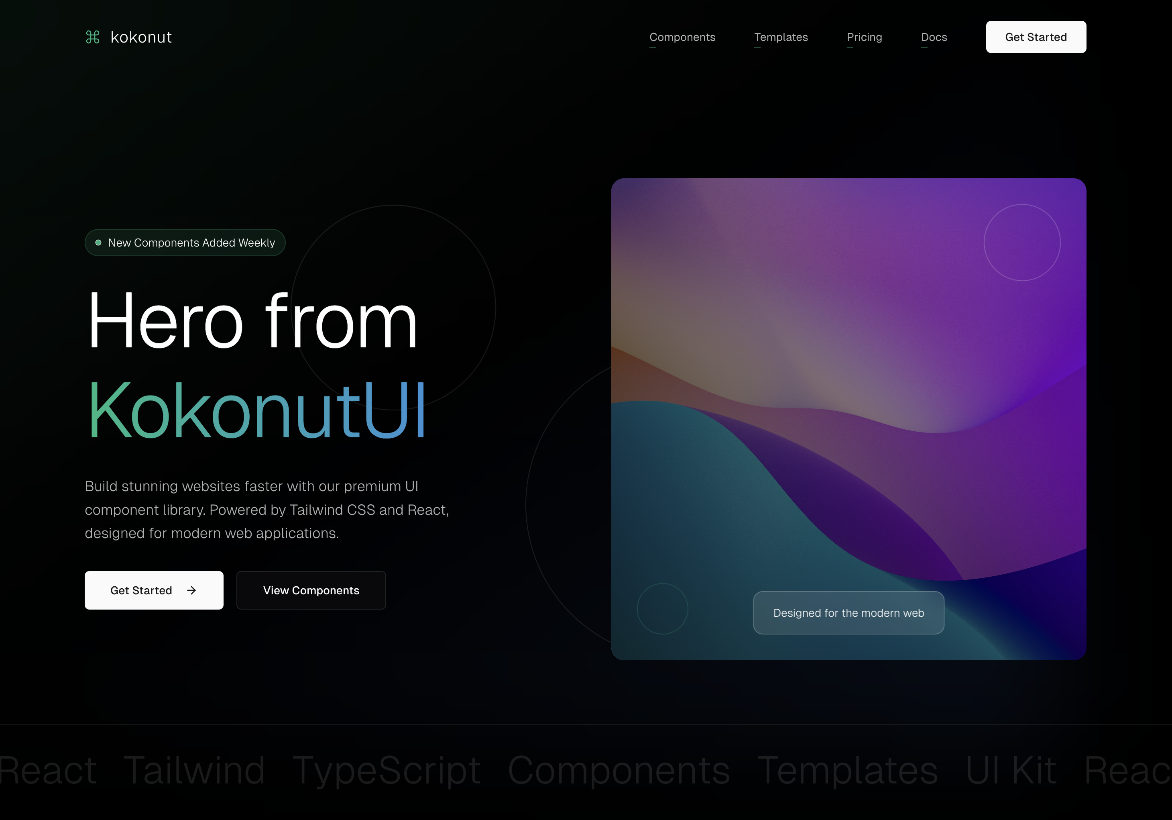Screen dimensions: 1172x820
Task: Click the View Components button
Action: pyautogui.click(x=311, y=590)
